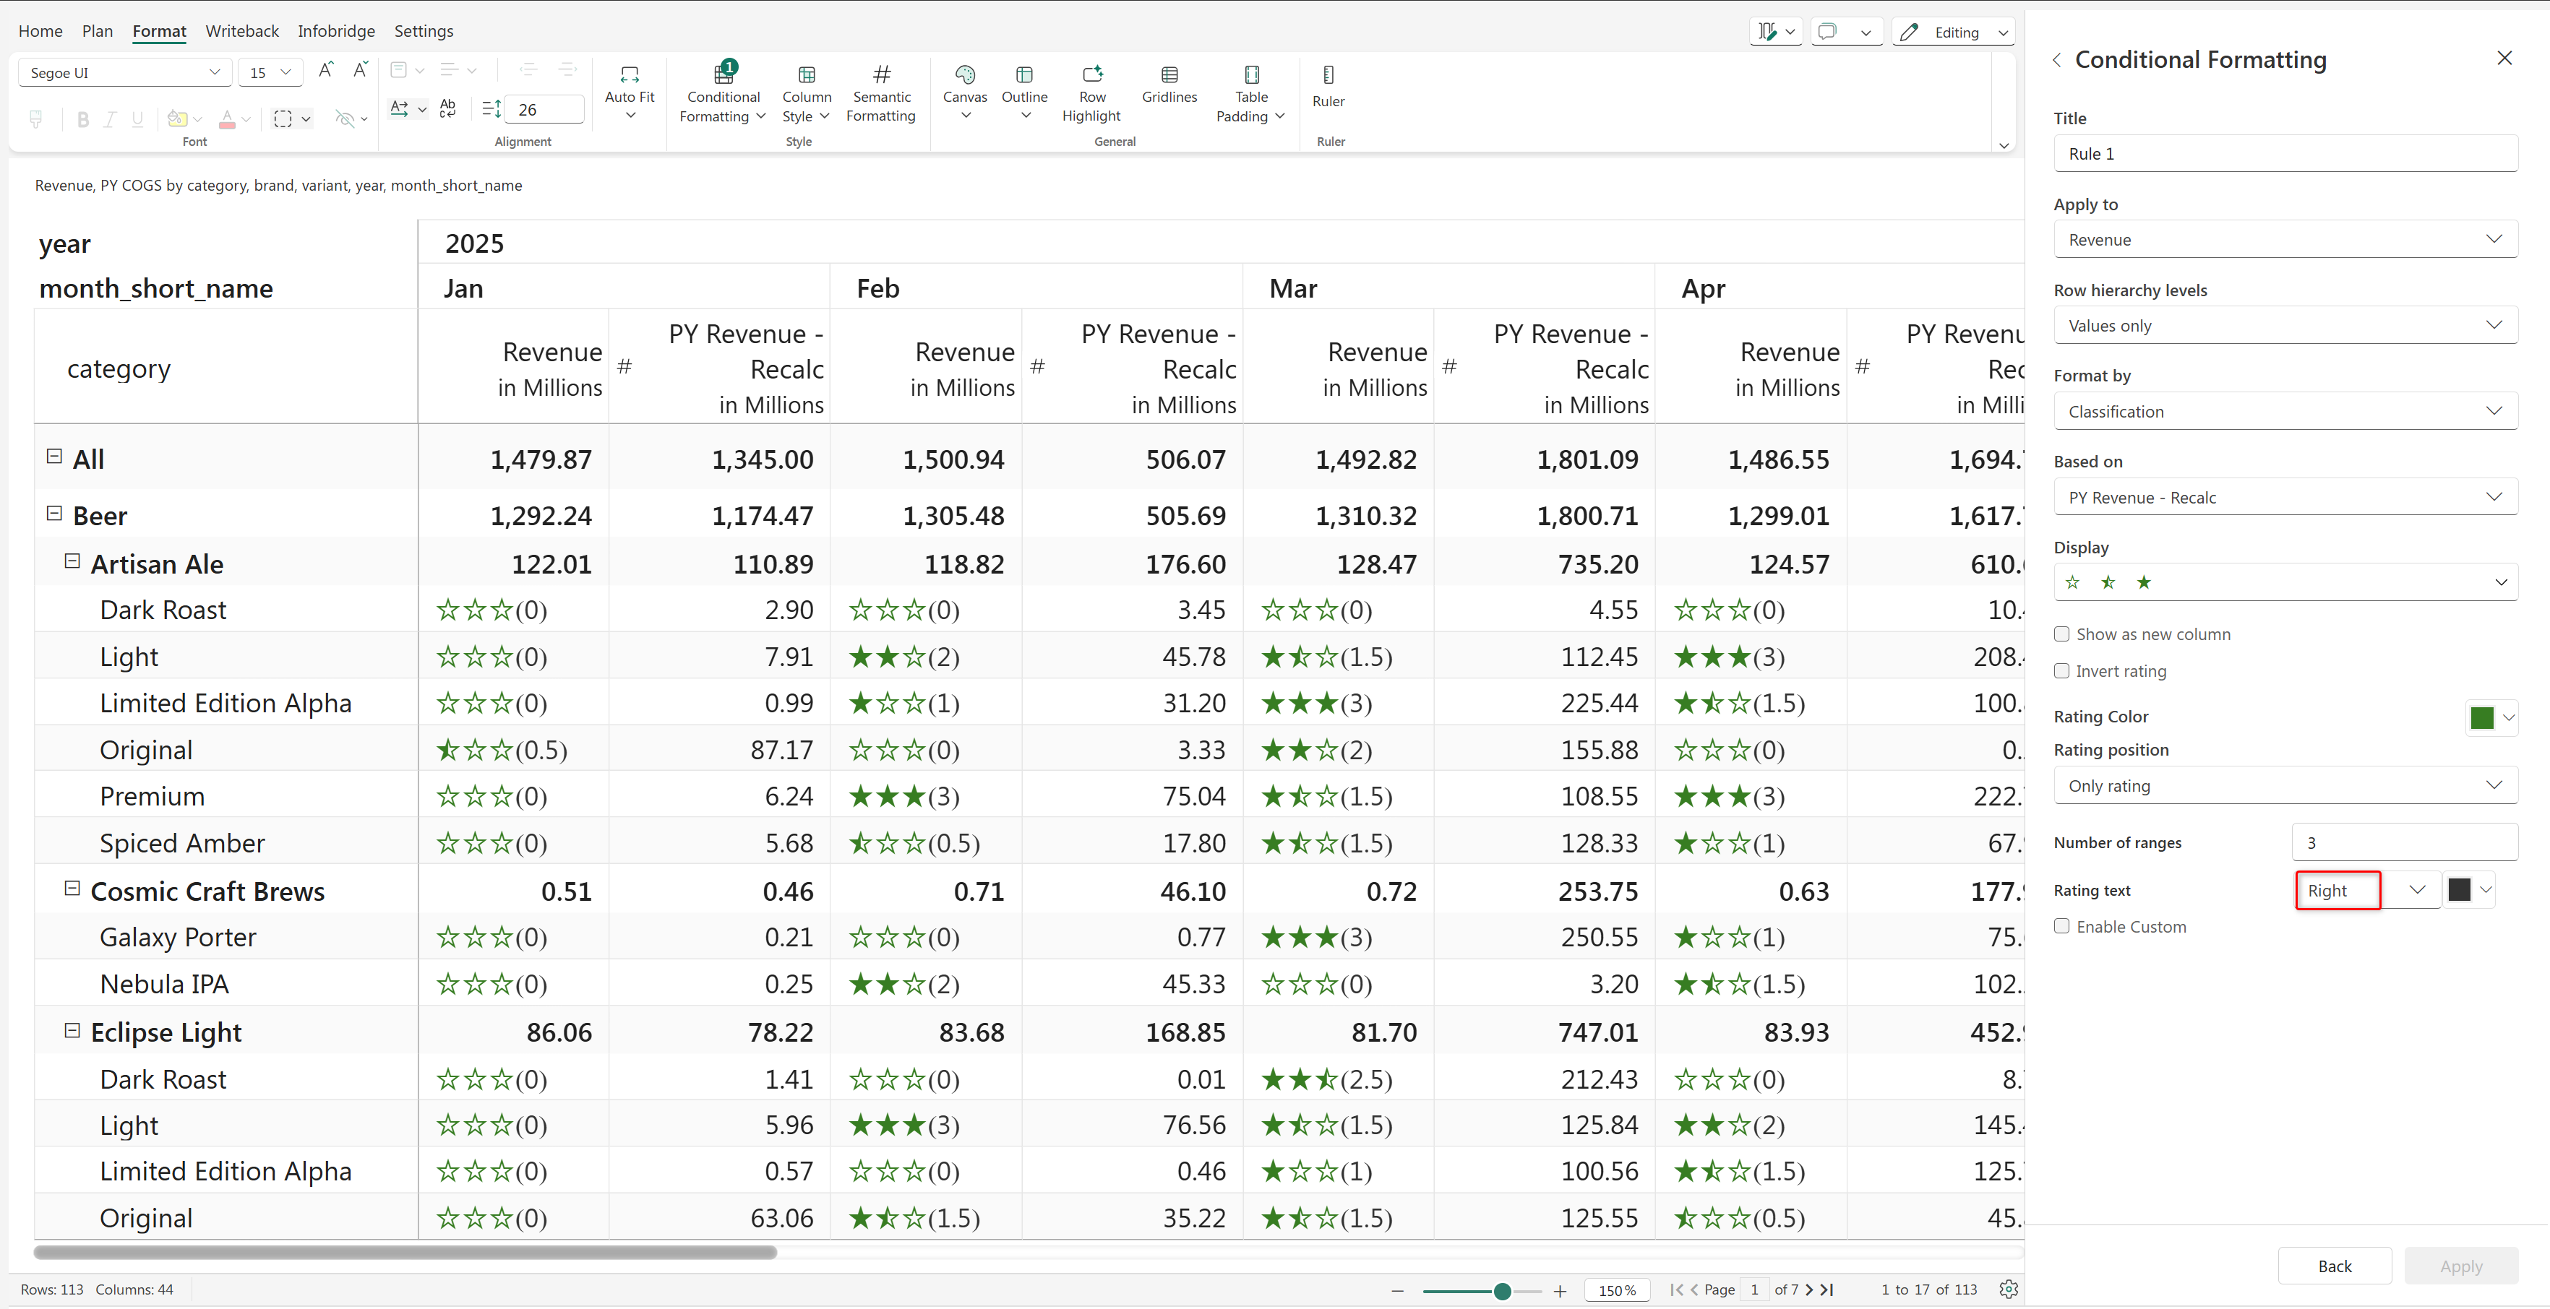2550x1309 pixels.
Task: Click the Ruler icon
Action: 1328,75
